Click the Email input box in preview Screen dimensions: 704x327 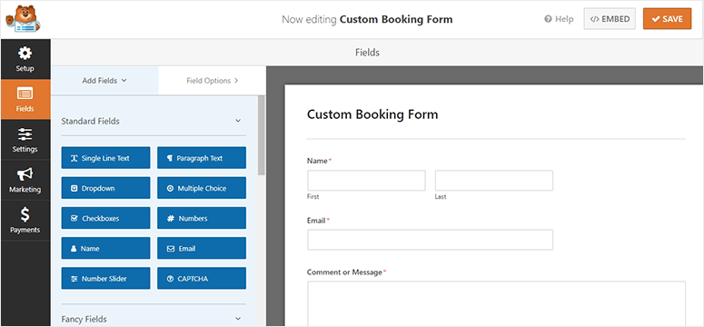coord(431,240)
